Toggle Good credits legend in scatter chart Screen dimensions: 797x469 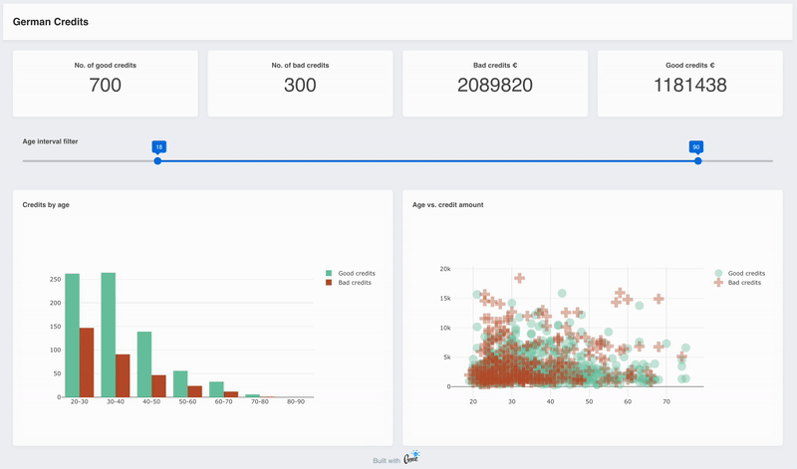(x=739, y=274)
